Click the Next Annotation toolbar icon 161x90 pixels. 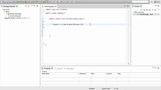pyautogui.click(x=56, y=2)
